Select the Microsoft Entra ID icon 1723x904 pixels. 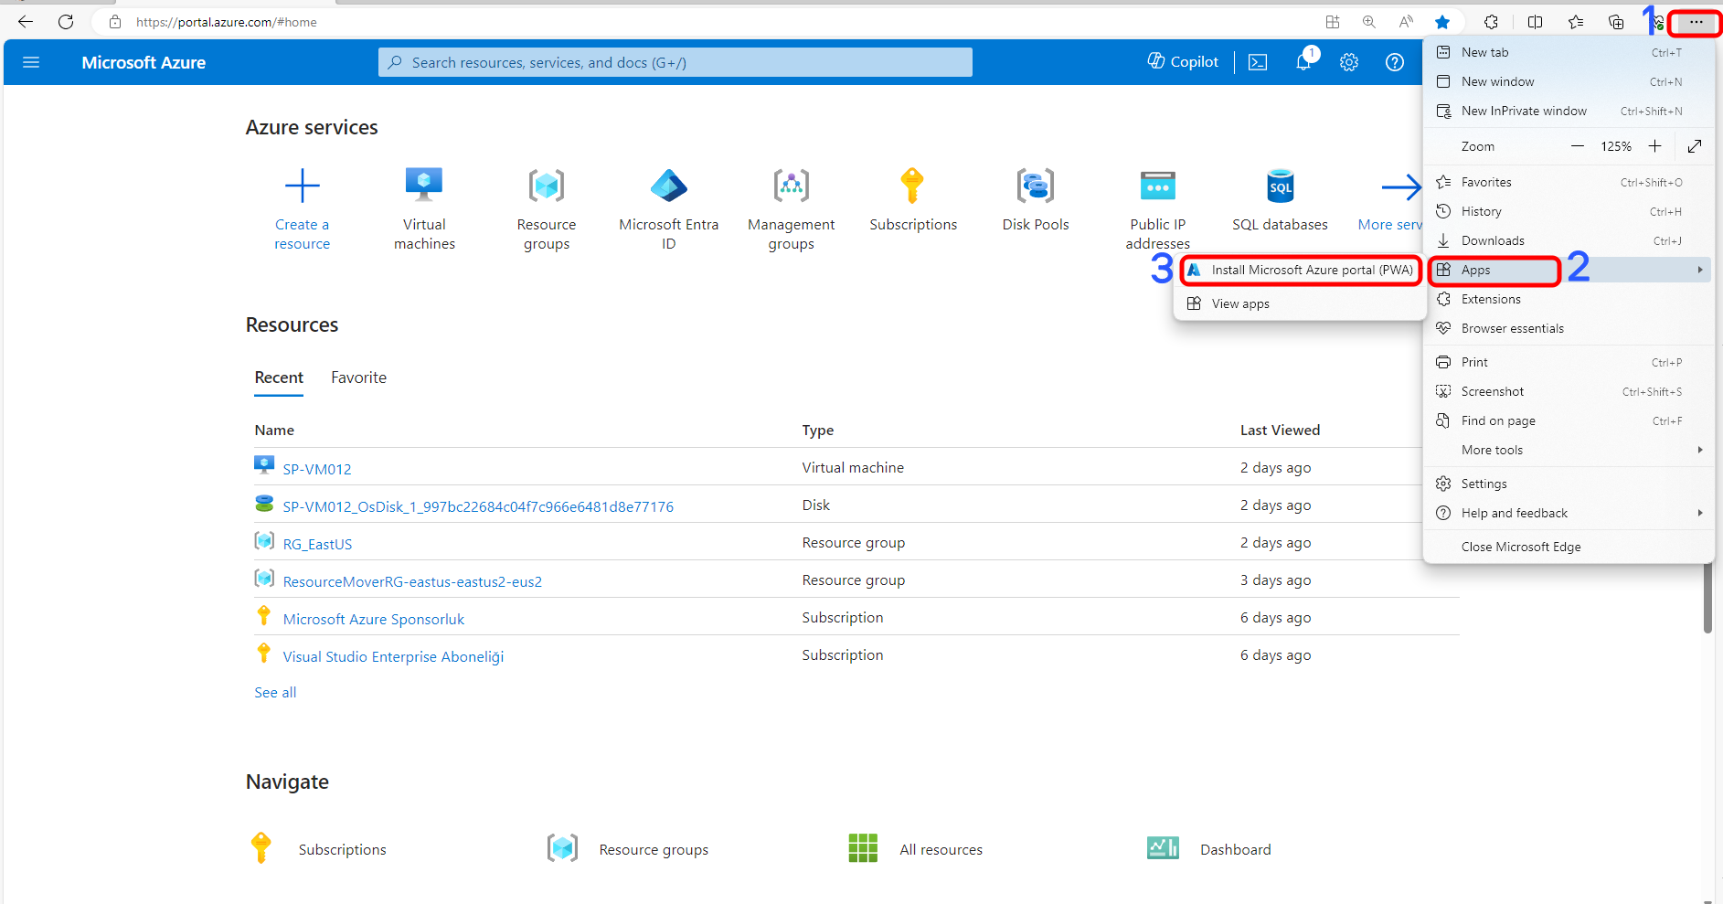(x=668, y=185)
